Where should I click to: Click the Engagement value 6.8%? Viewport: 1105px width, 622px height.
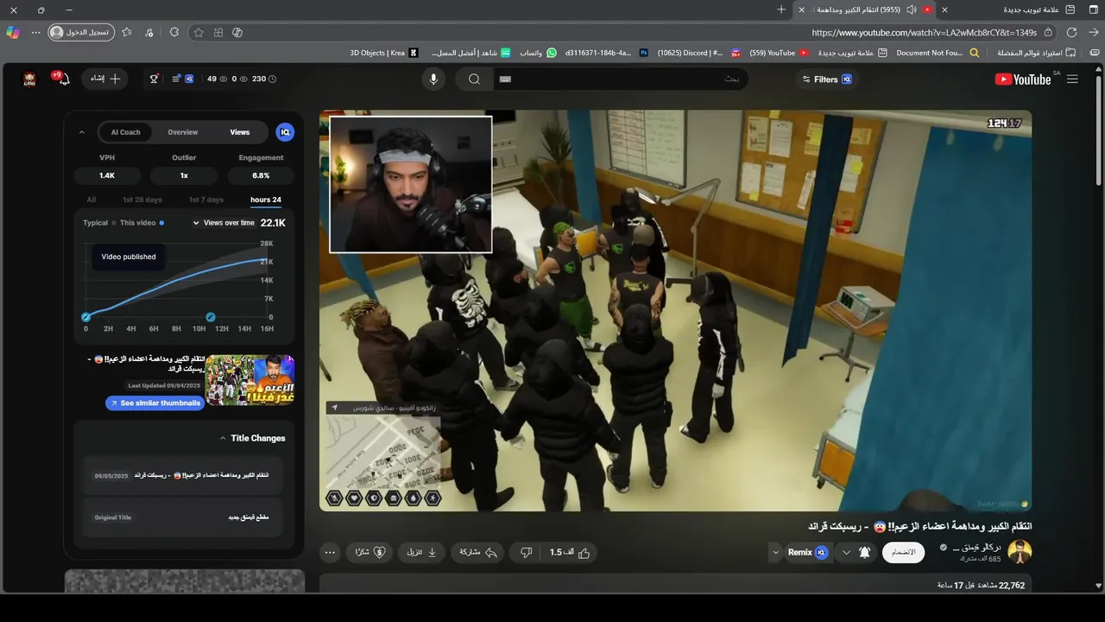point(261,175)
